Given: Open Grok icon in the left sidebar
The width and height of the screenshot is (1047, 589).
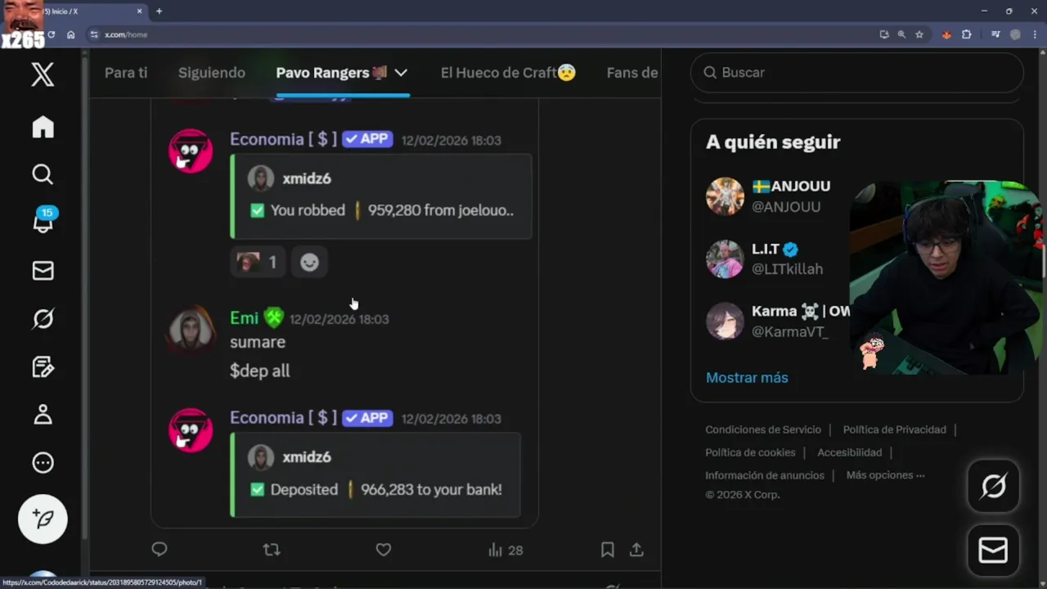Looking at the screenshot, I should [x=43, y=318].
